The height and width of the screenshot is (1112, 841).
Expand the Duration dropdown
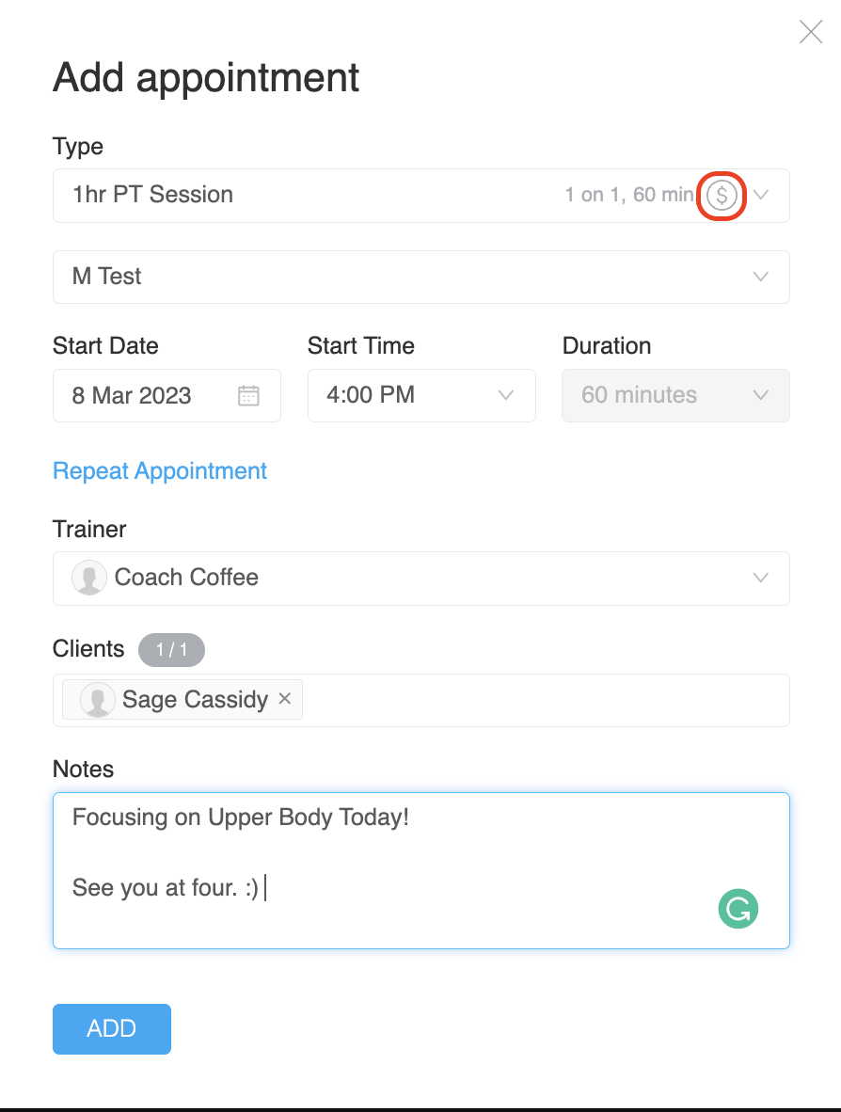click(674, 395)
